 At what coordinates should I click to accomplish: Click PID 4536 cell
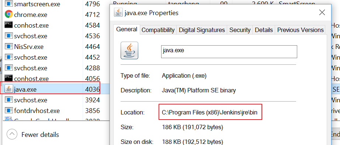pyautogui.click(x=93, y=36)
